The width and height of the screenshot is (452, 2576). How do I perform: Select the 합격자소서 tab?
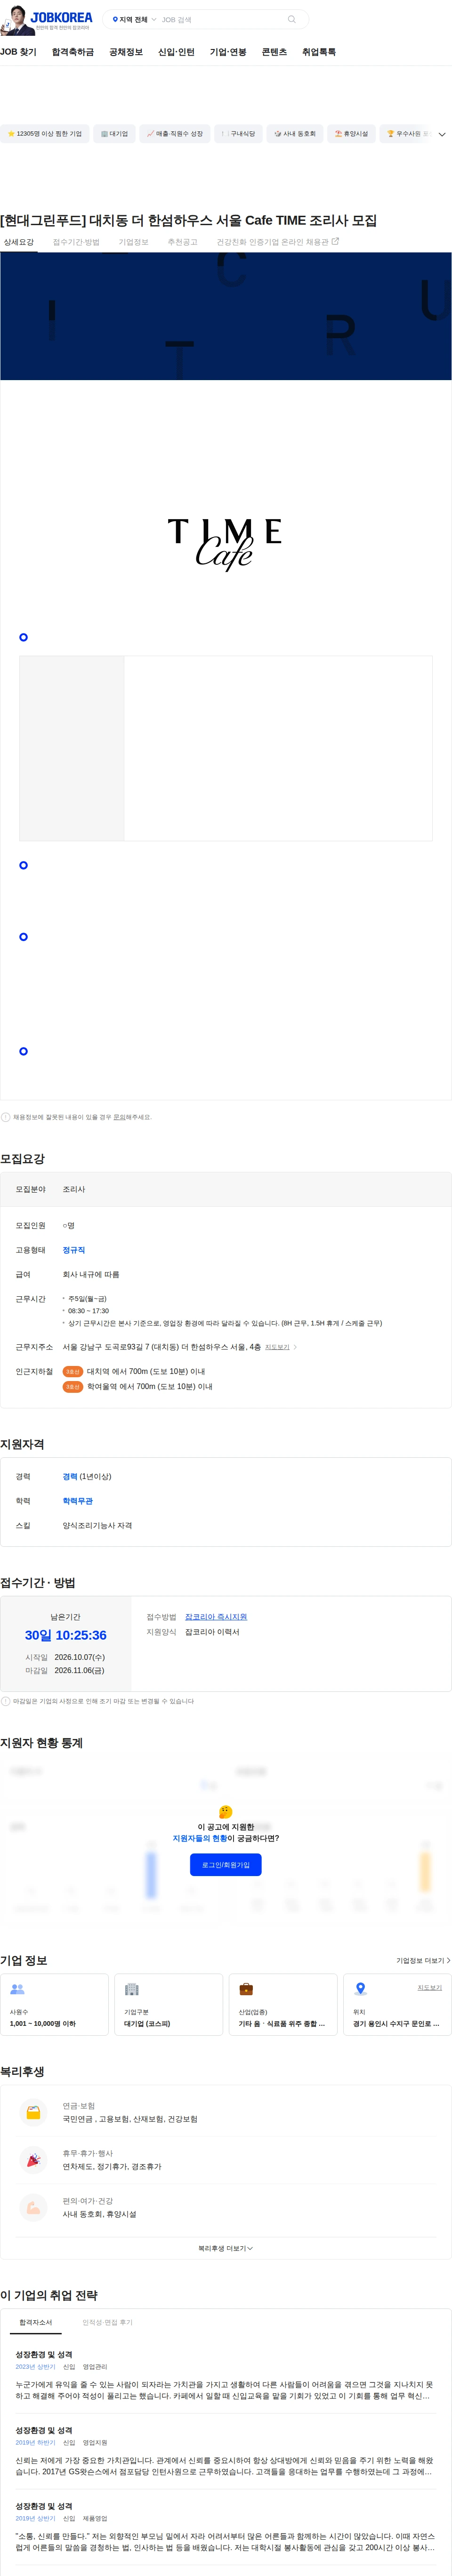coord(36,2323)
